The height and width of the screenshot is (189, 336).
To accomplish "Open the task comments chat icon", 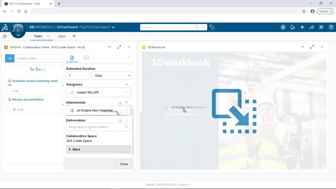I will point(86,58).
